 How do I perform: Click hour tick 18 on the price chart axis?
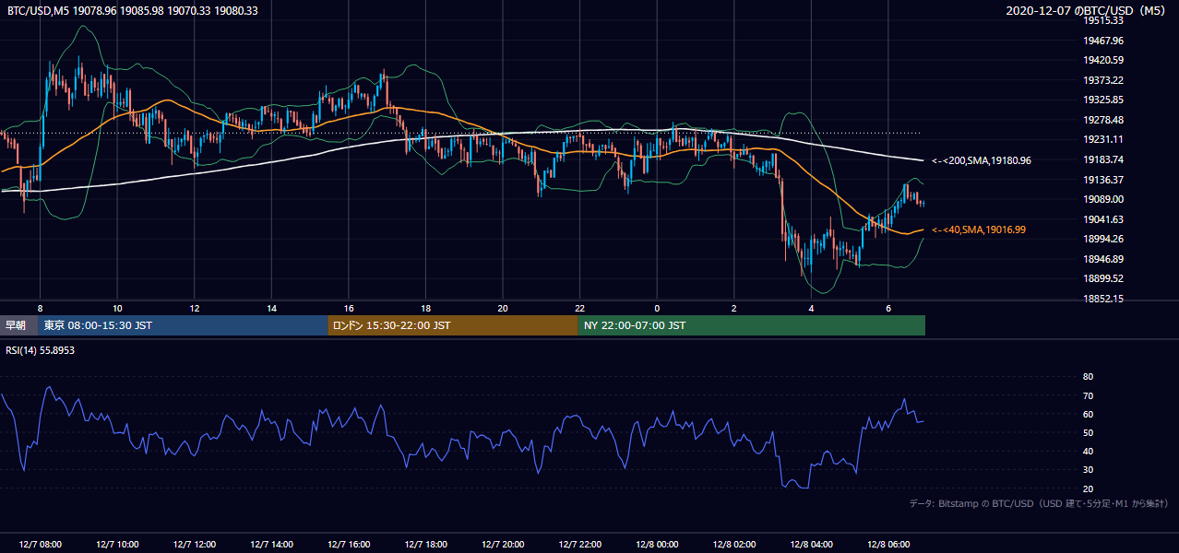tap(425, 308)
